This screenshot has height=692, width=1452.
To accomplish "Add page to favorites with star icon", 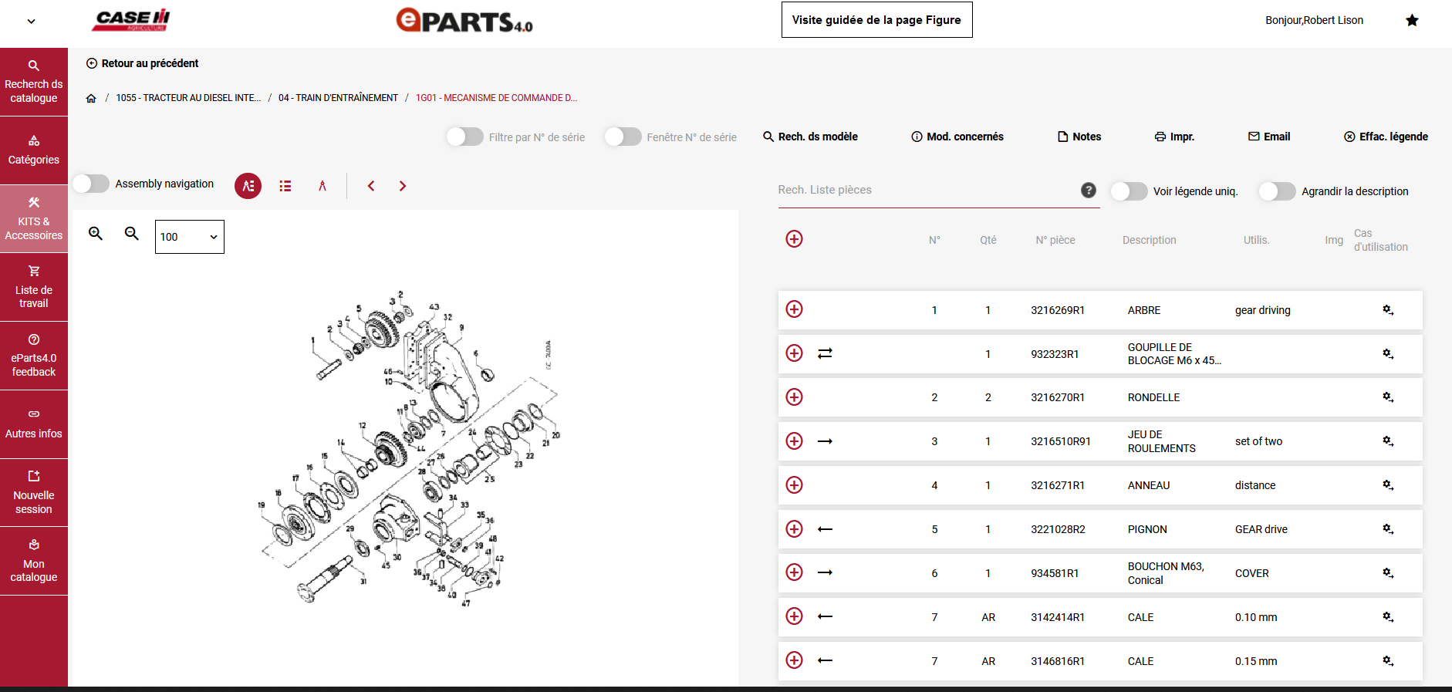I will (x=1412, y=20).
